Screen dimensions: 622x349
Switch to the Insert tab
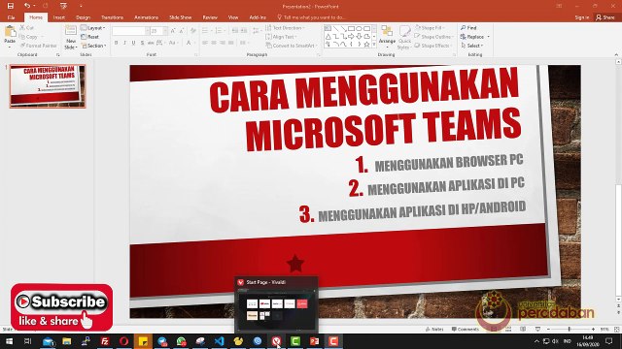(x=59, y=17)
